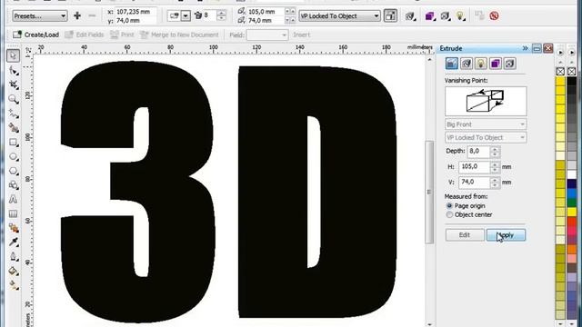This screenshot has height=327, width=582.
Task: Click the delete preset minus icon
Action: [92, 15]
